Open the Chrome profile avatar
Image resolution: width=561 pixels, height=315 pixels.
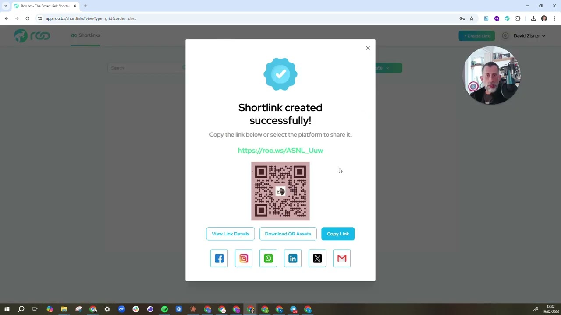click(x=544, y=18)
